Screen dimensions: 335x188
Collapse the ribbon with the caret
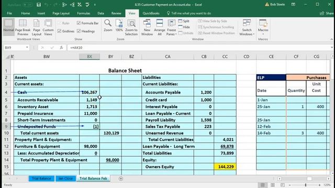[331, 39]
